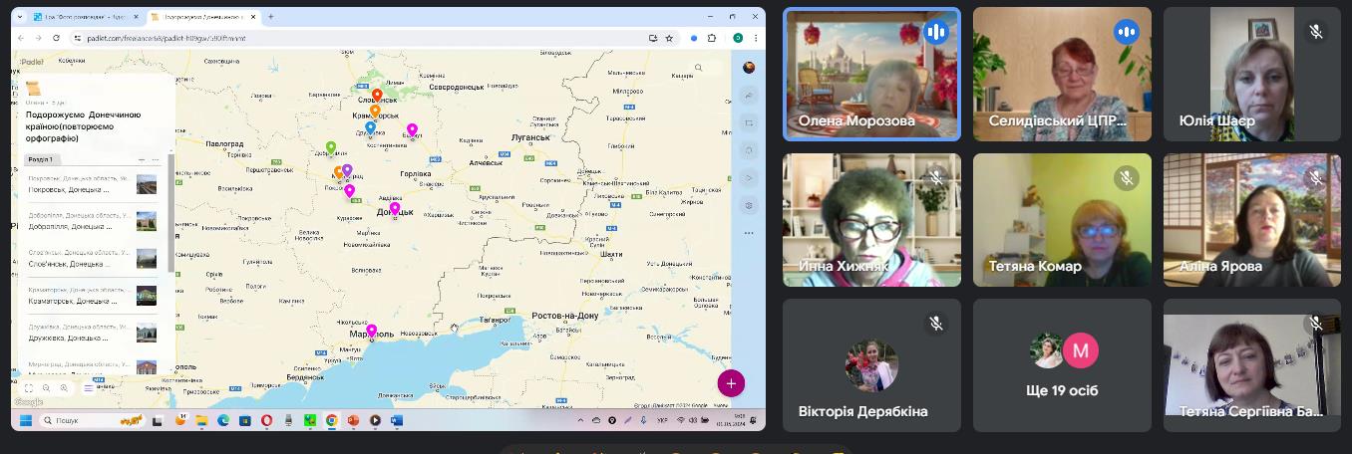Viewport: 1352px width, 454px height.
Task: Open the browser extensions puzzle icon
Action: coord(712,38)
